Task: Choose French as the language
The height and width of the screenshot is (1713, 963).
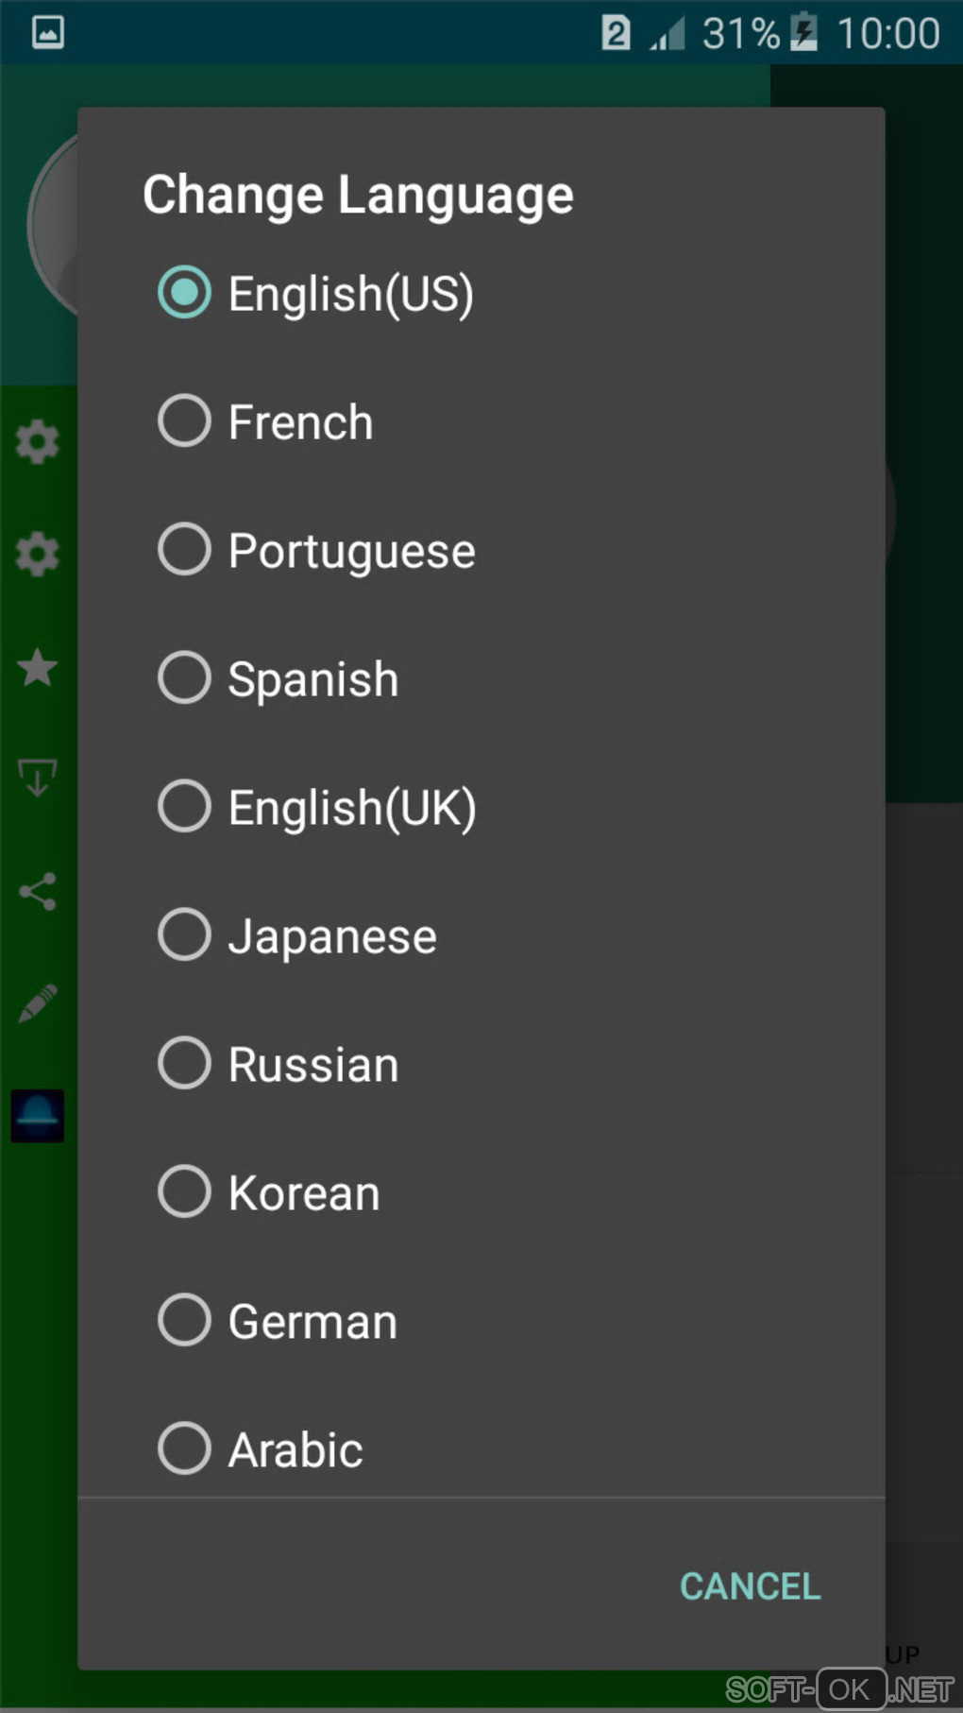Action: tap(184, 421)
